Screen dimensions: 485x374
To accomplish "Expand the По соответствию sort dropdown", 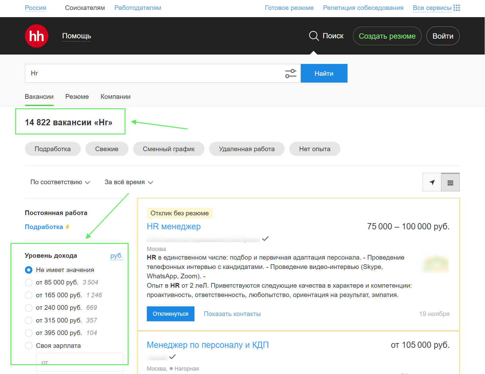I will tap(60, 182).
